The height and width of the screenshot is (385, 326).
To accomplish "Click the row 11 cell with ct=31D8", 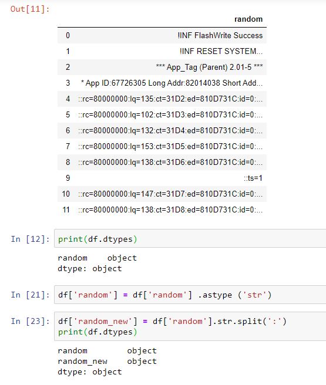I will 170,210.
